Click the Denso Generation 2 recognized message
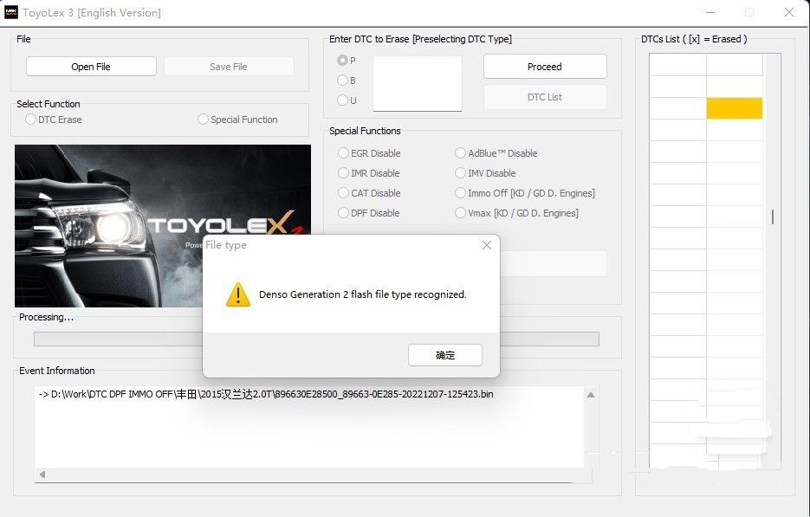 (363, 294)
